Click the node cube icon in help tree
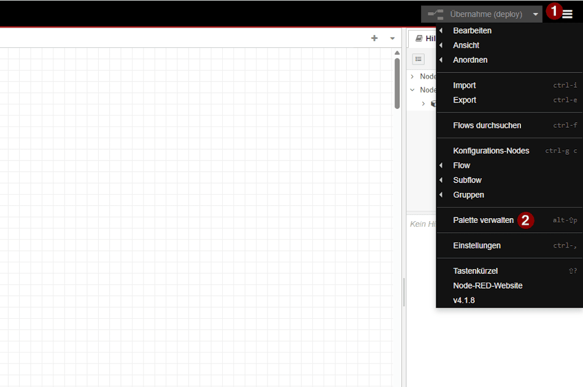This screenshot has height=387, width=583. pos(434,103)
